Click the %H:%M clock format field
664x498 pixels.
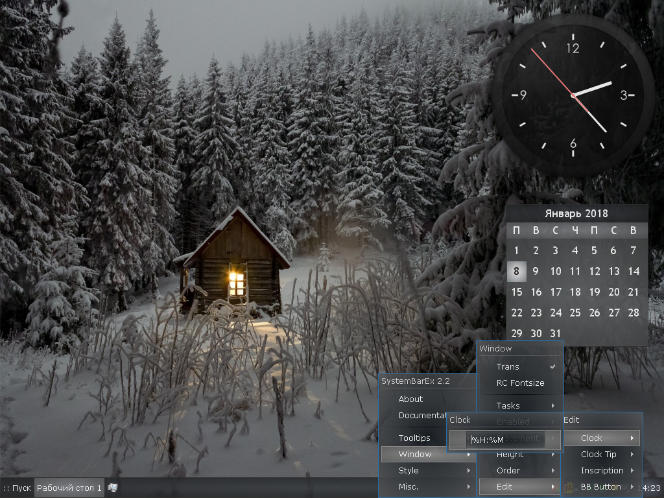pyautogui.click(x=504, y=440)
